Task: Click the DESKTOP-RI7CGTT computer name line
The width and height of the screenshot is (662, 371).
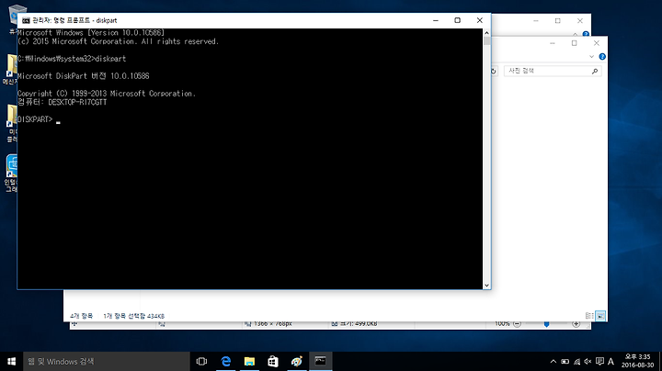Action: click(63, 102)
